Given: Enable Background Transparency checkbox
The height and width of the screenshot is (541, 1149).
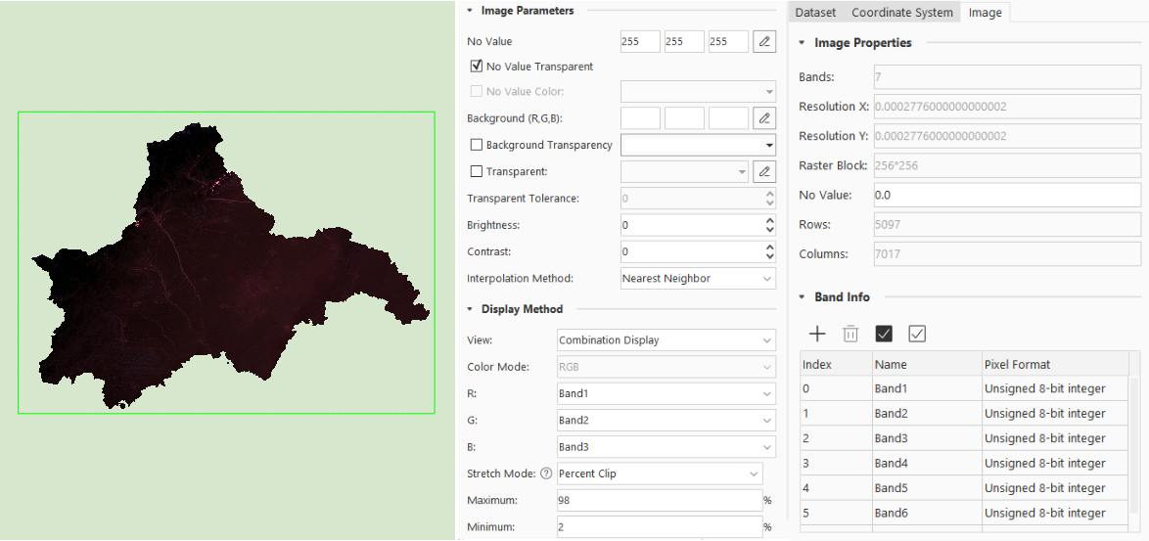Looking at the screenshot, I should coord(477,145).
